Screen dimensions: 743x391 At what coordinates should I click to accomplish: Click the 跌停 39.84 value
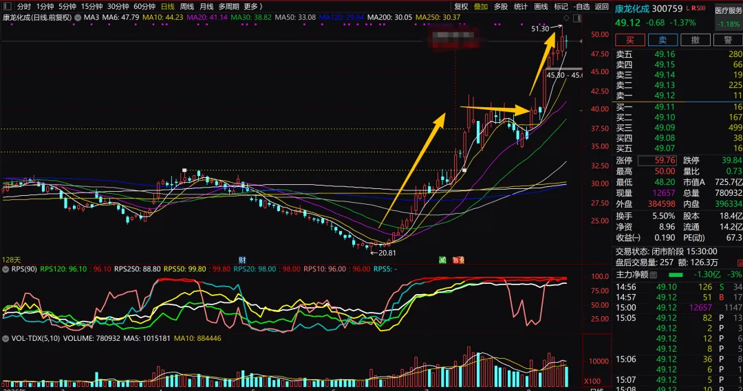tap(731, 161)
